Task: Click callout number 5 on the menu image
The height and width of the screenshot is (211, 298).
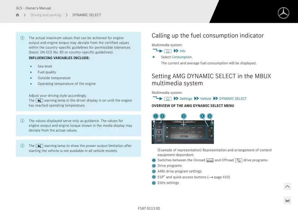Action: coord(210,116)
